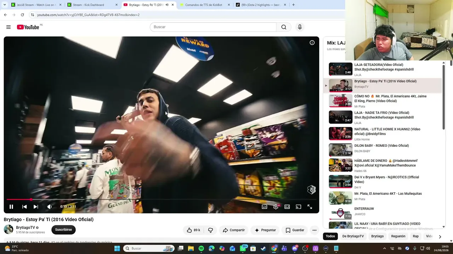Open the Windows Start menu
This screenshot has width=453, height=254.
click(117, 248)
